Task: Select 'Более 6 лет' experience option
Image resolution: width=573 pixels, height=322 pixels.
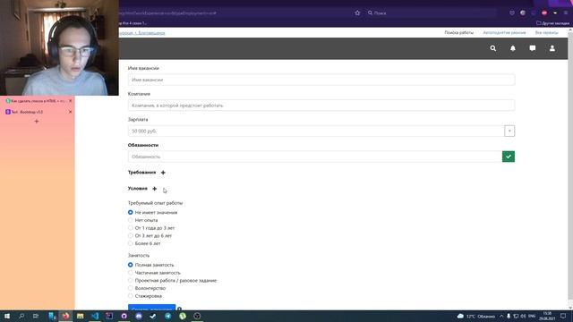Action: pyautogui.click(x=131, y=243)
